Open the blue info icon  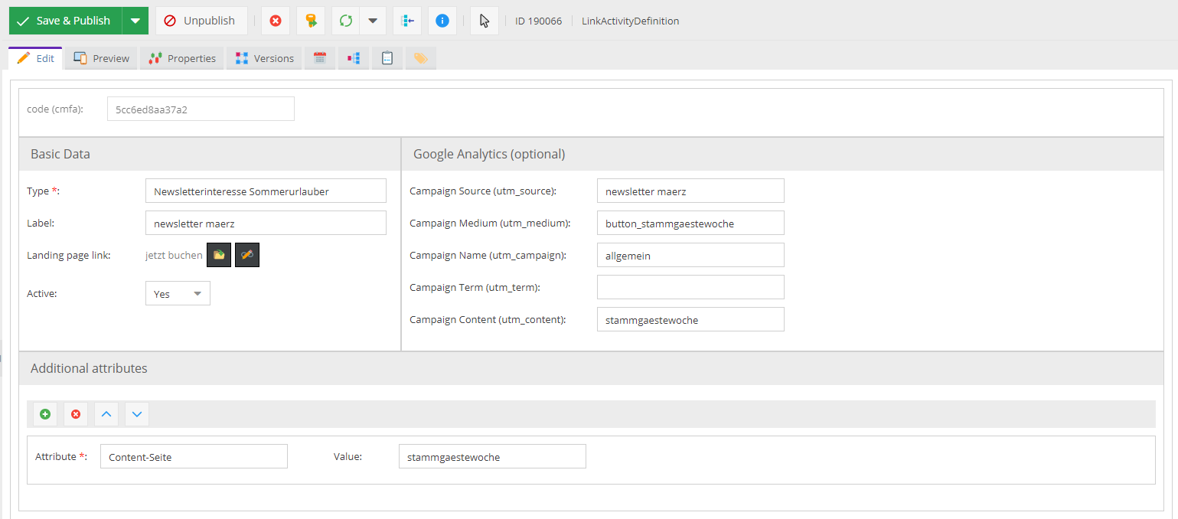442,21
